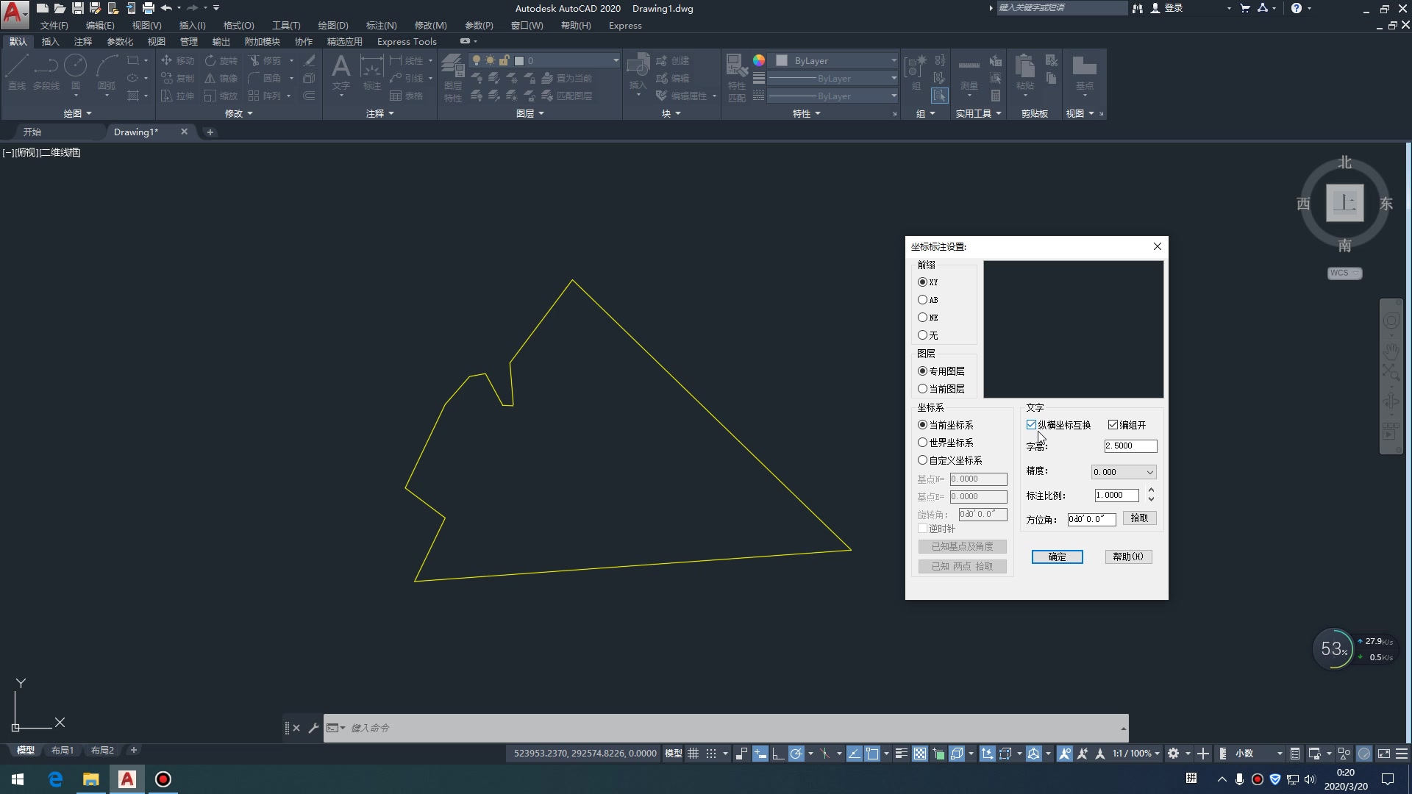1412x794 pixels.
Task: Switch to the 注释 ribbon tab
Action: click(83, 41)
